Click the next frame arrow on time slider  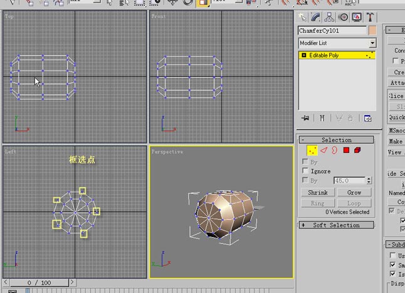coord(72,282)
